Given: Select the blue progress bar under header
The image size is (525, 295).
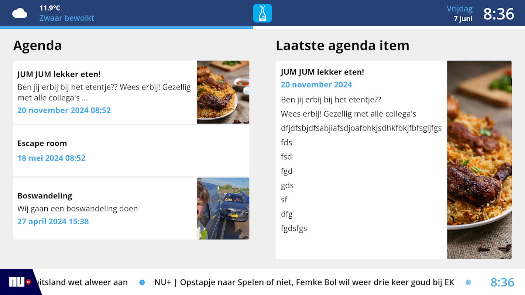Looking at the screenshot, I should click(x=127, y=28).
